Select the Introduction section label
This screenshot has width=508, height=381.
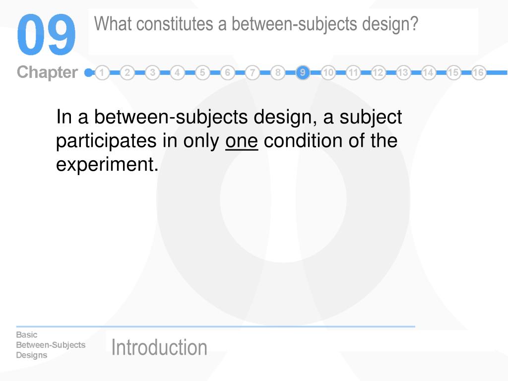click(159, 347)
